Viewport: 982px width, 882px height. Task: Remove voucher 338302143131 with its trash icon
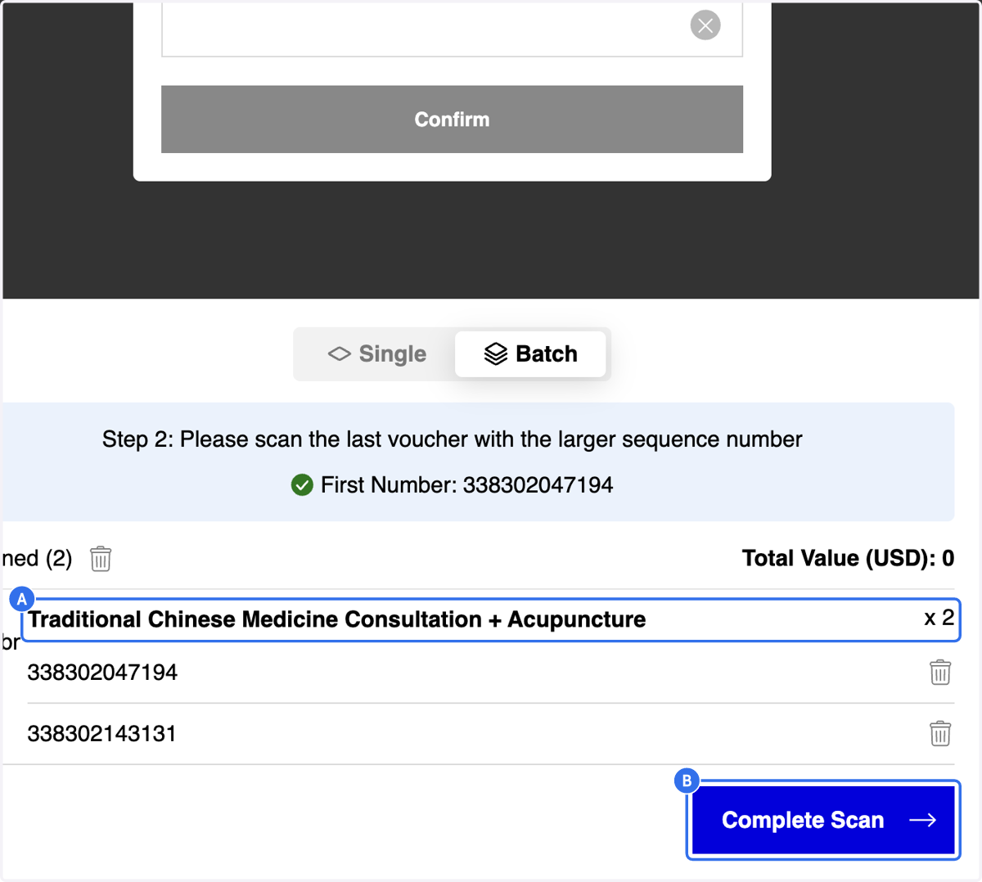coord(940,733)
